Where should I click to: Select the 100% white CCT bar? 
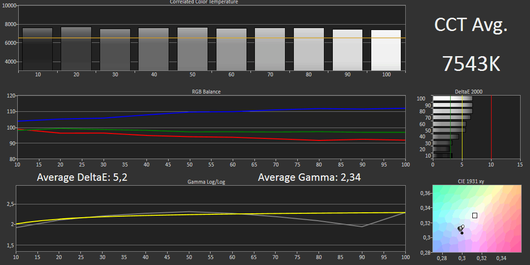386,50
